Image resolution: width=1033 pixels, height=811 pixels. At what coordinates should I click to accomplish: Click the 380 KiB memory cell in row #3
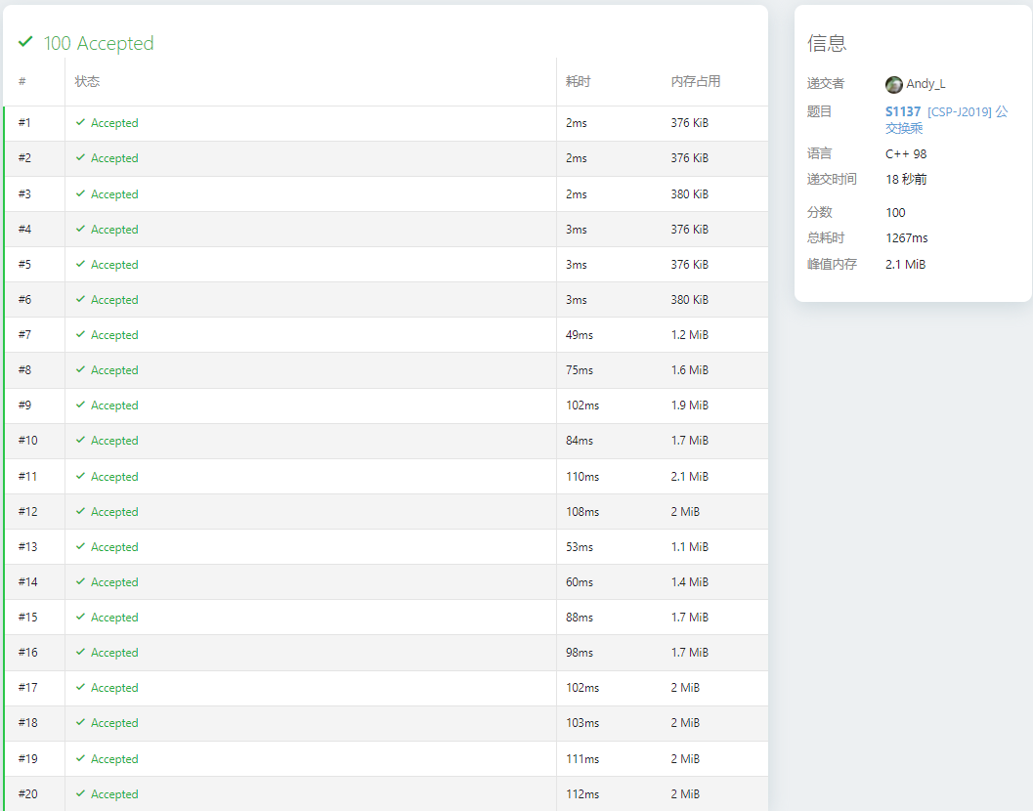[690, 194]
